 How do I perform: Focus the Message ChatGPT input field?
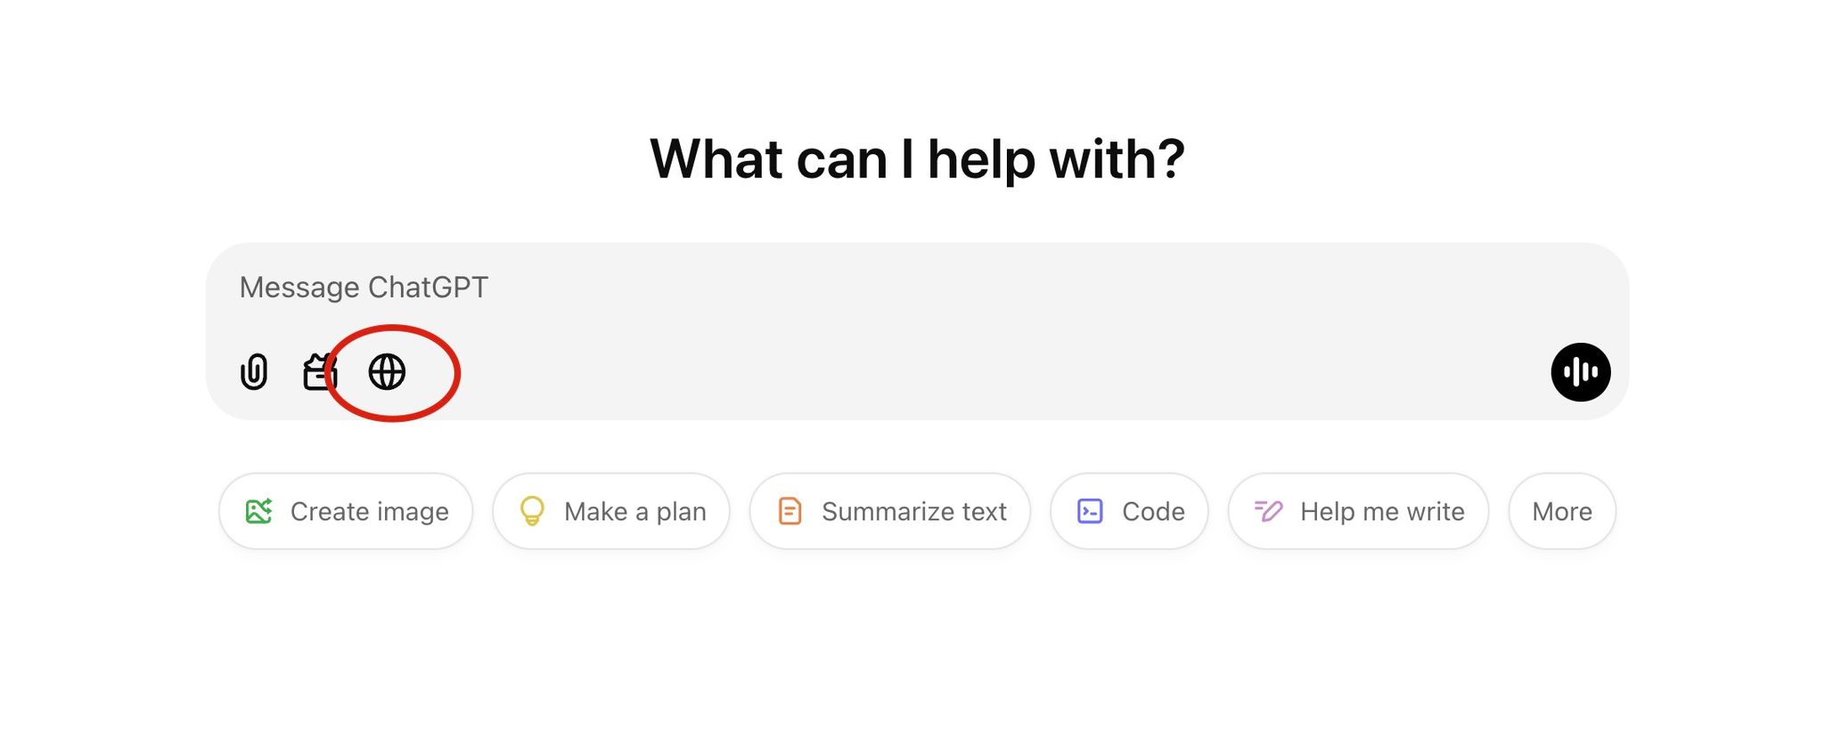click(917, 288)
